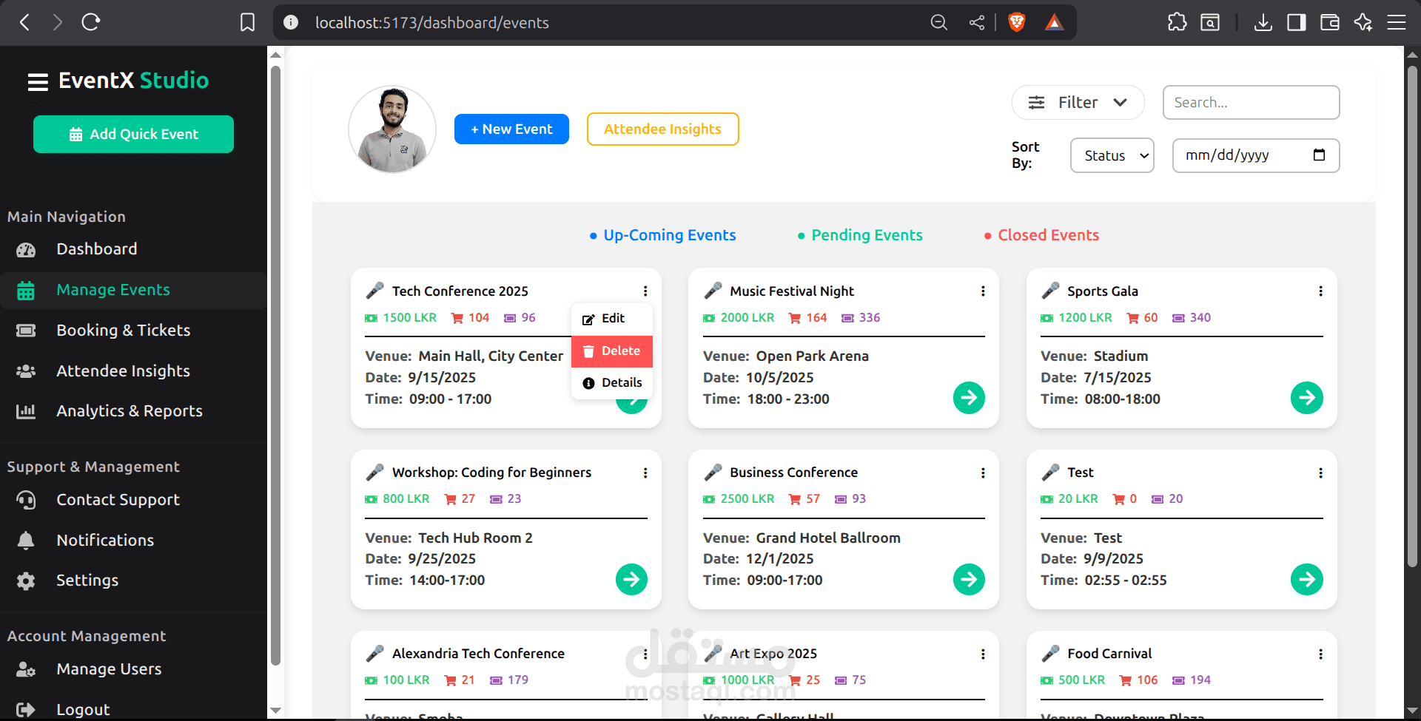Open the Leo AI sparkle icon
This screenshot has height=721, width=1421.
click(1363, 22)
